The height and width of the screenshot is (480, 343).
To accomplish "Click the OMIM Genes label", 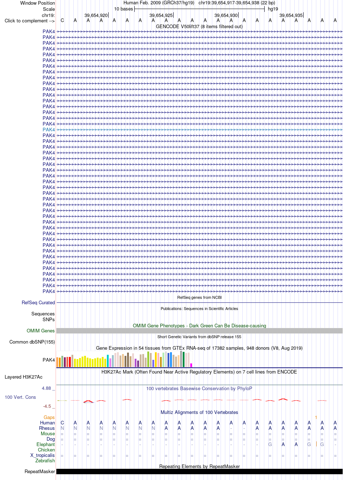I will 41,331.
